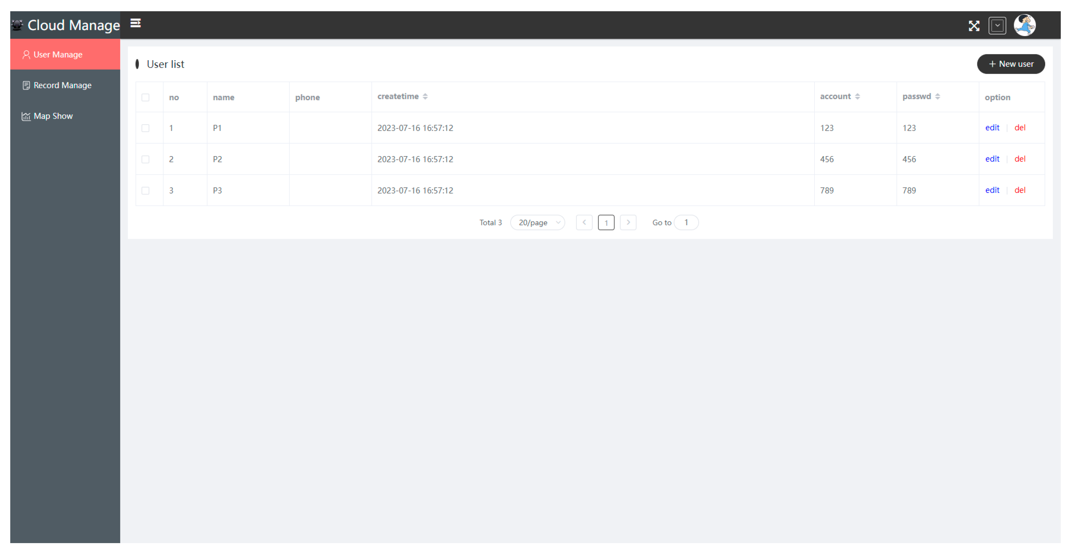Click the fullscreen expand icon
This screenshot has height=557, width=1074.
(973, 26)
